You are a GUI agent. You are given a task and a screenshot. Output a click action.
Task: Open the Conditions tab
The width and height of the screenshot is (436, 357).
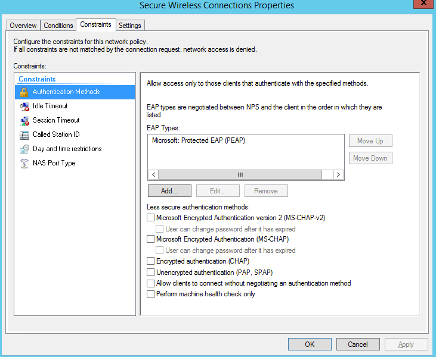58,26
